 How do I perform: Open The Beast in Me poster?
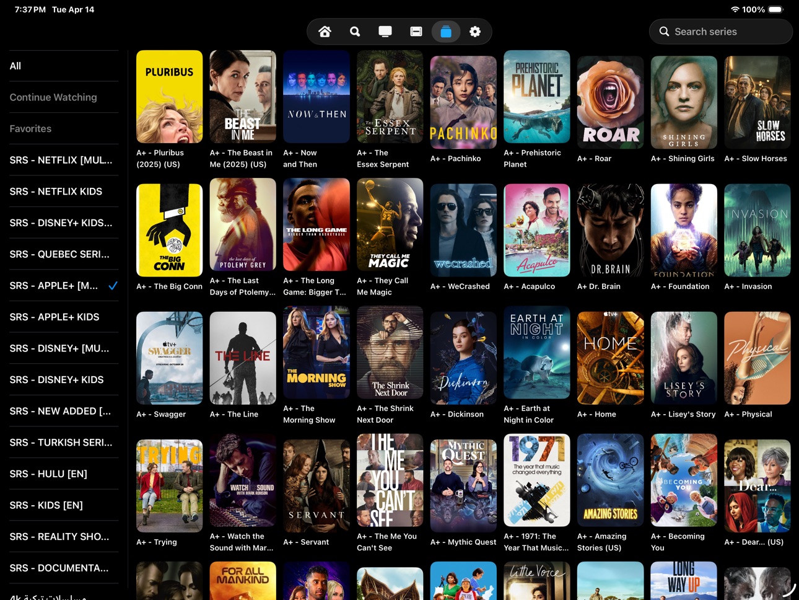pyautogui.click(x=243, y=97)
